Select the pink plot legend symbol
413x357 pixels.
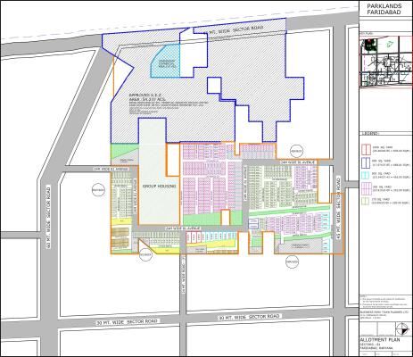pyautogui.click(x=366, y=188)
